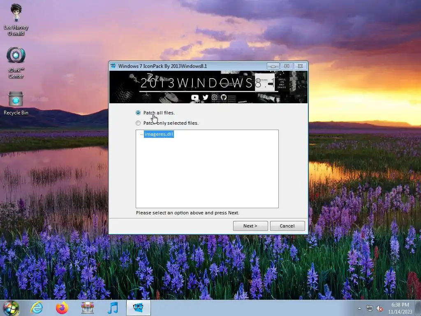
Task: Open the store icon on taskbar
Action: [x=88, y=308]
